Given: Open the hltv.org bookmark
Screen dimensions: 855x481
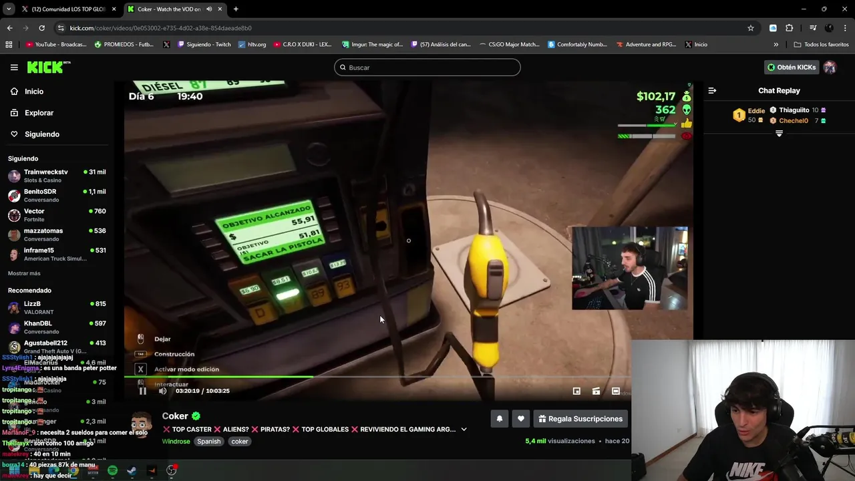Looking at the screenshot, I should (252, 45).
